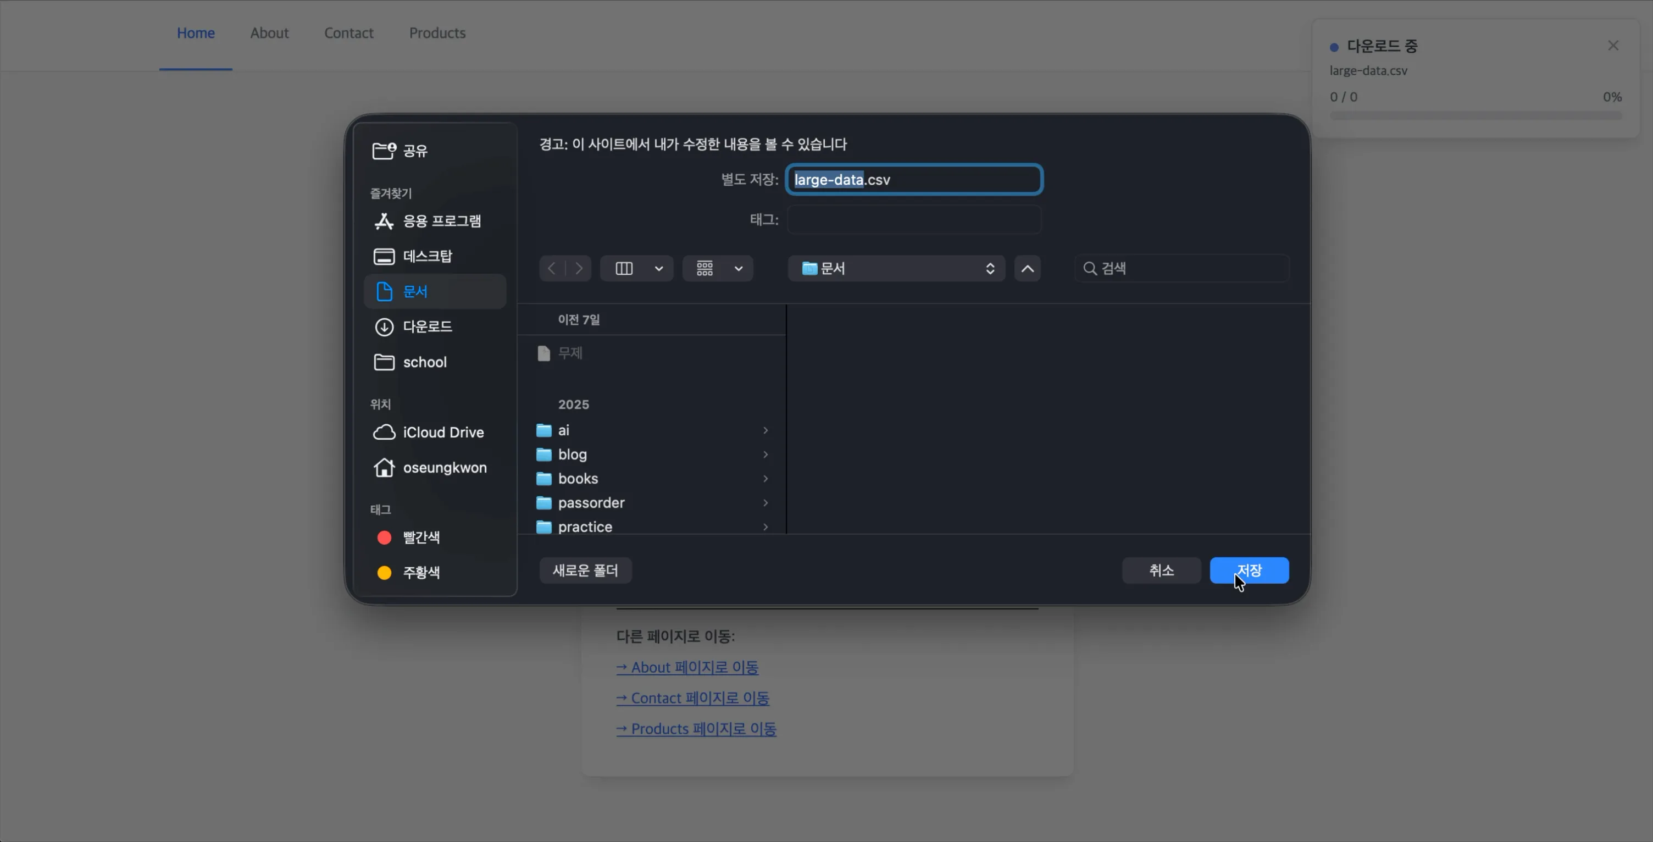Viewport: 1653px width, 842px height.
Task: Open grouping options dropdown arrow
Action: click(739, 268)
